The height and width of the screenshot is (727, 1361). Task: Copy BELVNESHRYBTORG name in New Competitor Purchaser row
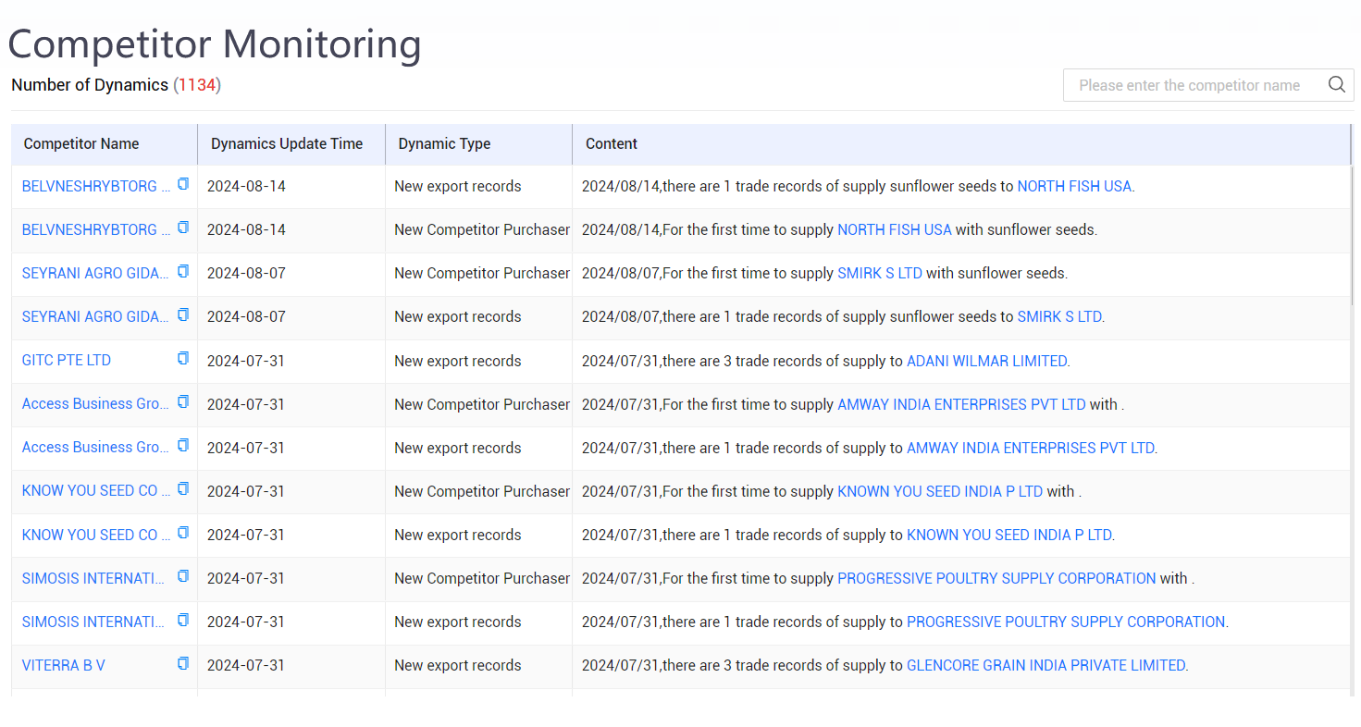(183, 228)
